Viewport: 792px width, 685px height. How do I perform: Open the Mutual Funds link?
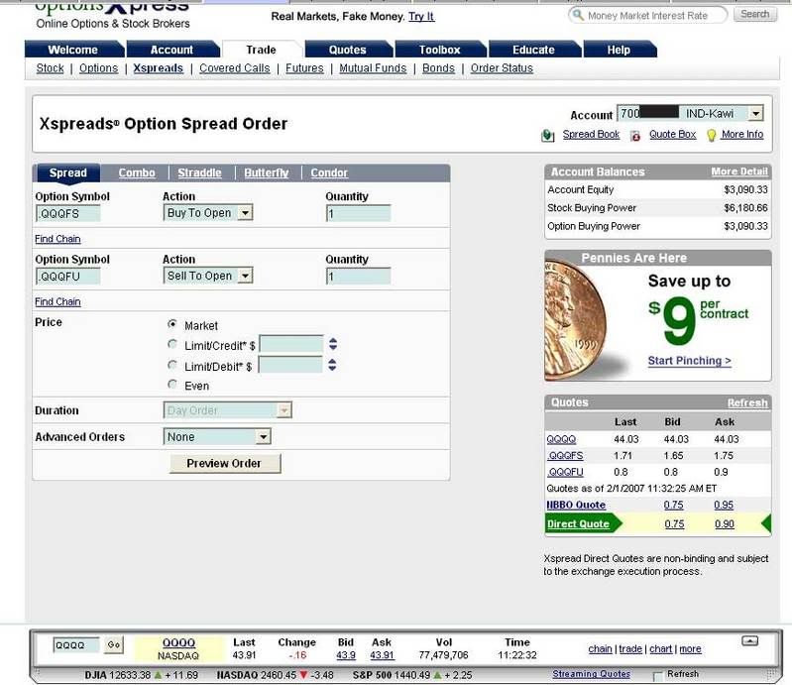point(373,68)
